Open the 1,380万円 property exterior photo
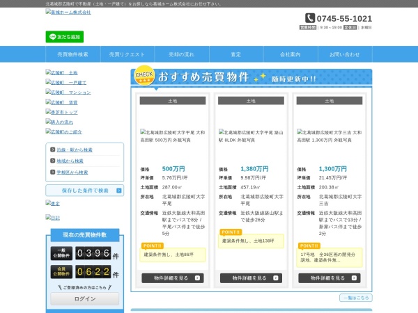Viewport: 418px width, 313px height. pyautogui.click(x=251, y=136)
